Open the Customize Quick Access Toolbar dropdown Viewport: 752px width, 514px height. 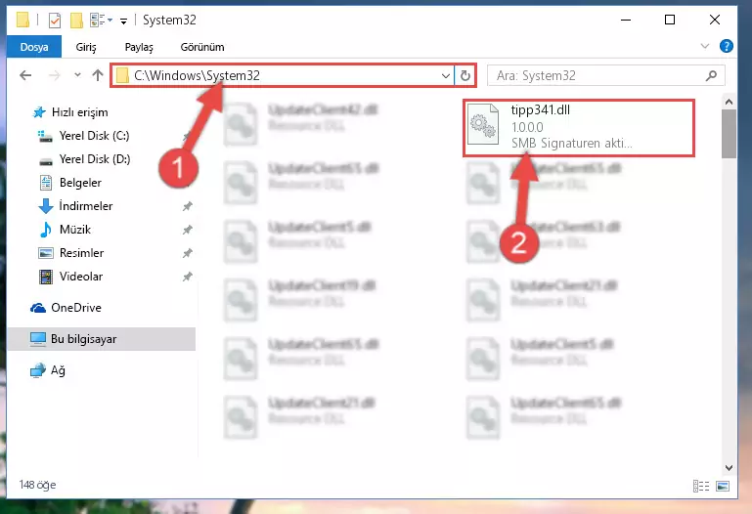124,21
